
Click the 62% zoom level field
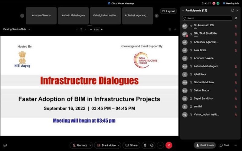point(96,29)
